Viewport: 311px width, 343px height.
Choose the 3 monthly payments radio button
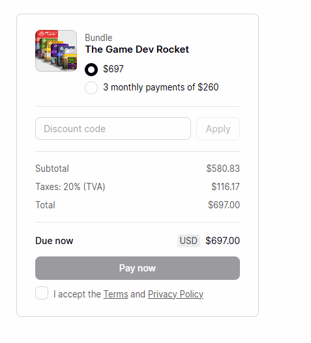click(x=91, y=88)
